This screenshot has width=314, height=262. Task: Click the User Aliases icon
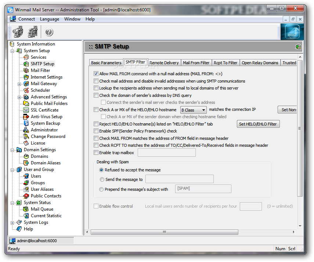[x=26, y=189]
